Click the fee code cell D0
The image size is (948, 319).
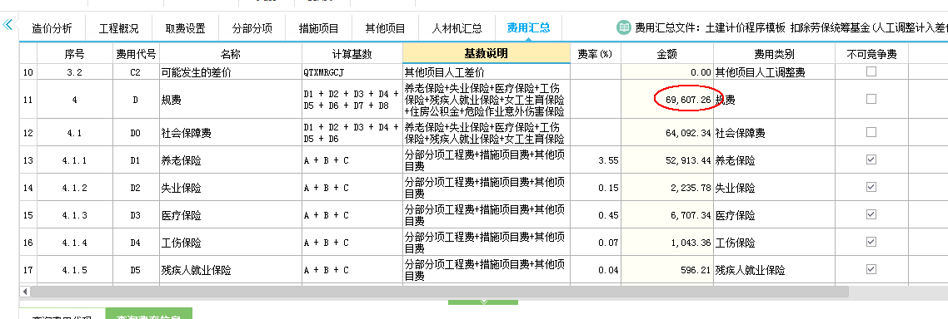(x=136, y=133)
